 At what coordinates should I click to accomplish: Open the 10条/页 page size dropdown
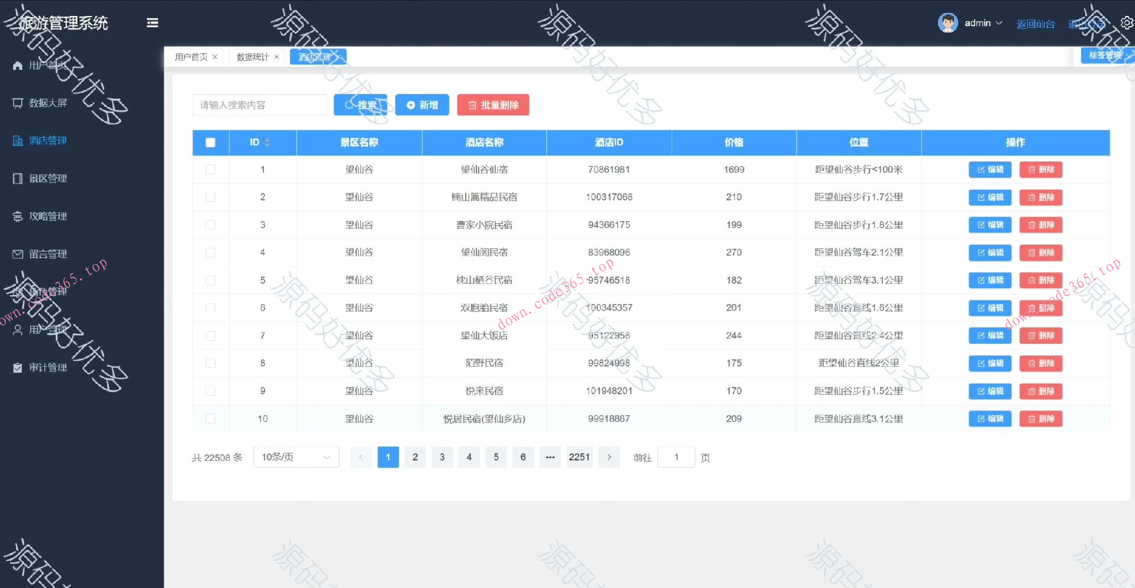(x=295, y=457)
